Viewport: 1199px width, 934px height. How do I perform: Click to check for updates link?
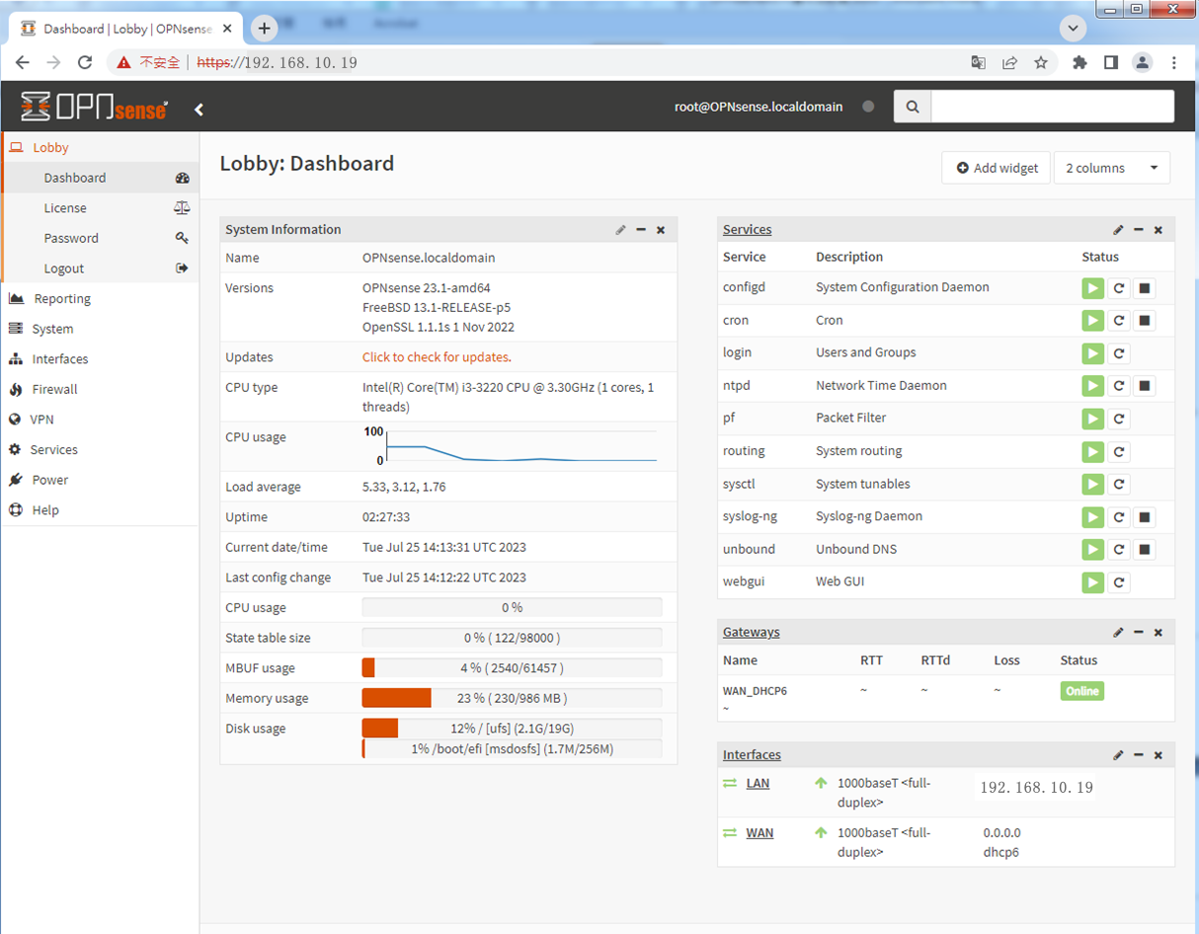point(437,357)
